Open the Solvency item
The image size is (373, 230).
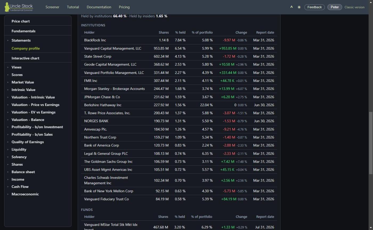coord(19,157)
